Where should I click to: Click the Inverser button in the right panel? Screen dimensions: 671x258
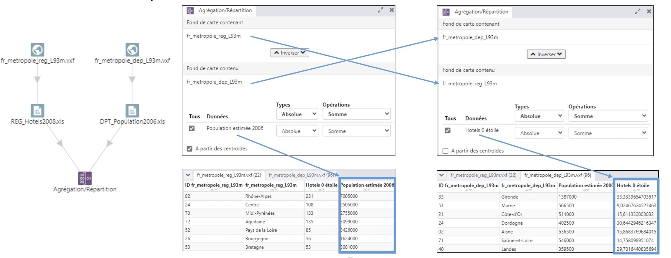[546, 54]
